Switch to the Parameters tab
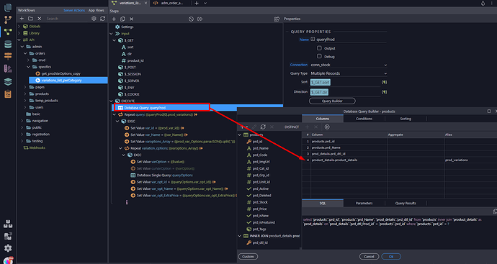The image size is (497, 264). click(364, 204)
